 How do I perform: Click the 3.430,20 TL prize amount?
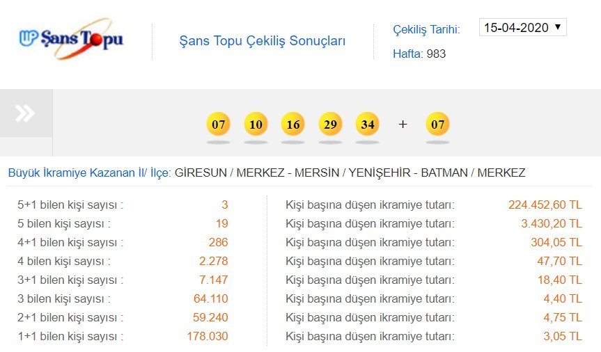coord(551,223)
